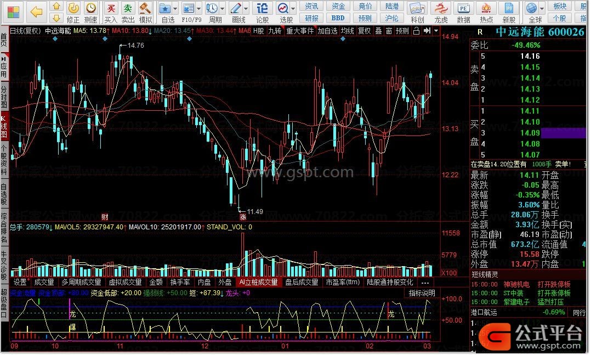Viewport: 591px width, 355px height.
Task: Open the 卖出 sell order icon
Action: click(128, 12)
